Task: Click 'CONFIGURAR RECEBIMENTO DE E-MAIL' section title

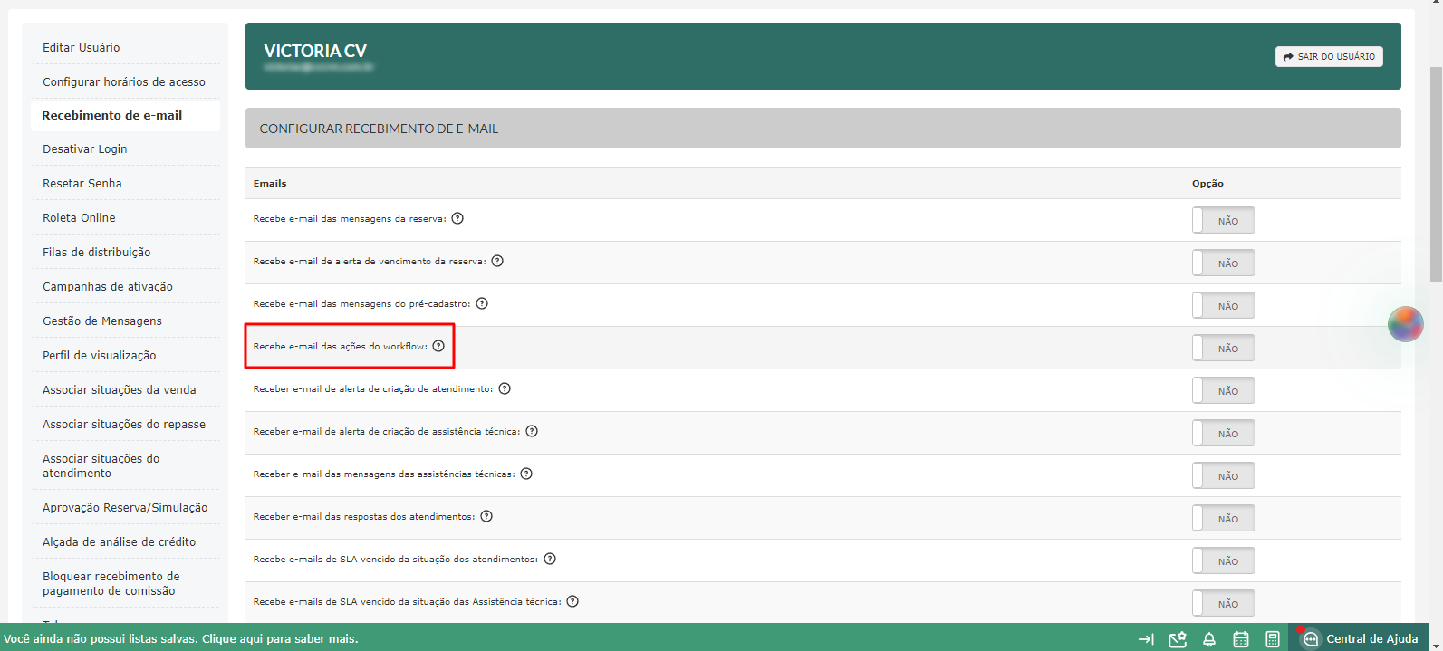Action: 379,129
